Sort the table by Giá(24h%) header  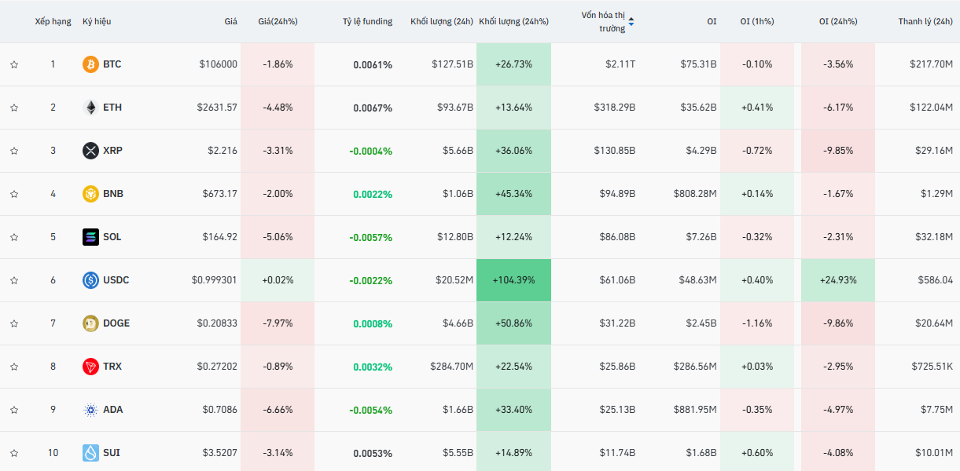278,22
